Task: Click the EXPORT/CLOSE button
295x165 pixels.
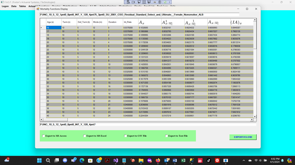Action: coord(243,137)
